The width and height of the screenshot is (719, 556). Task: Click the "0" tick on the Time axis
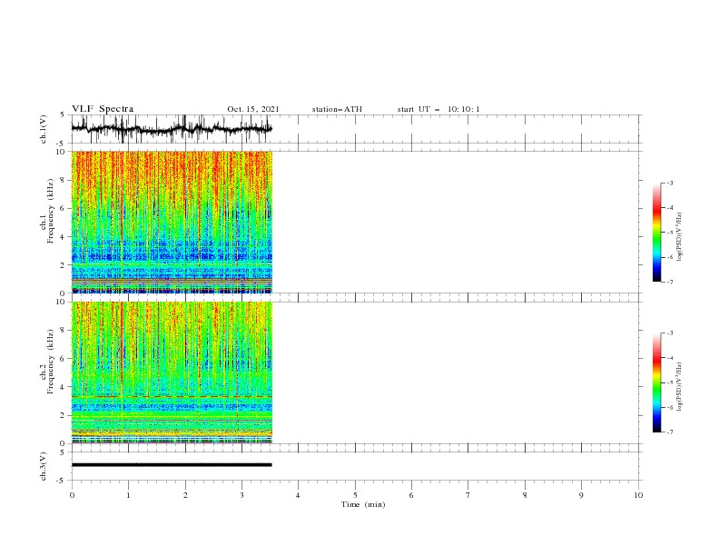(72, 495)
